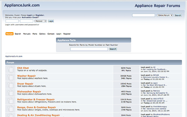Open the Login menu item
The image size is (187, 117).
(59, 34)
